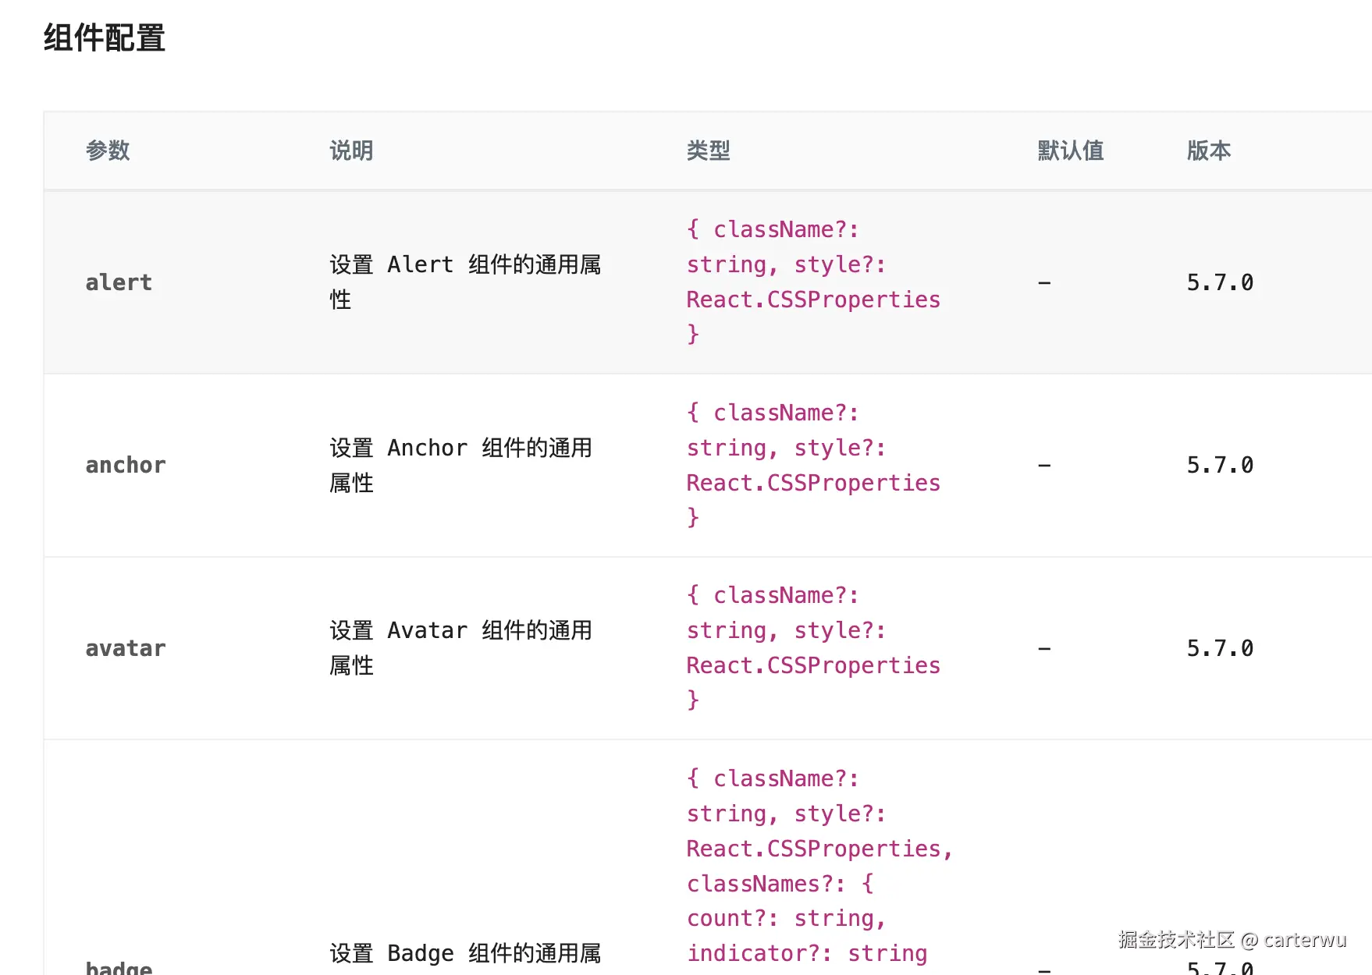Select the anchor parameter name

pyautogui.click(x=126, y=465)
